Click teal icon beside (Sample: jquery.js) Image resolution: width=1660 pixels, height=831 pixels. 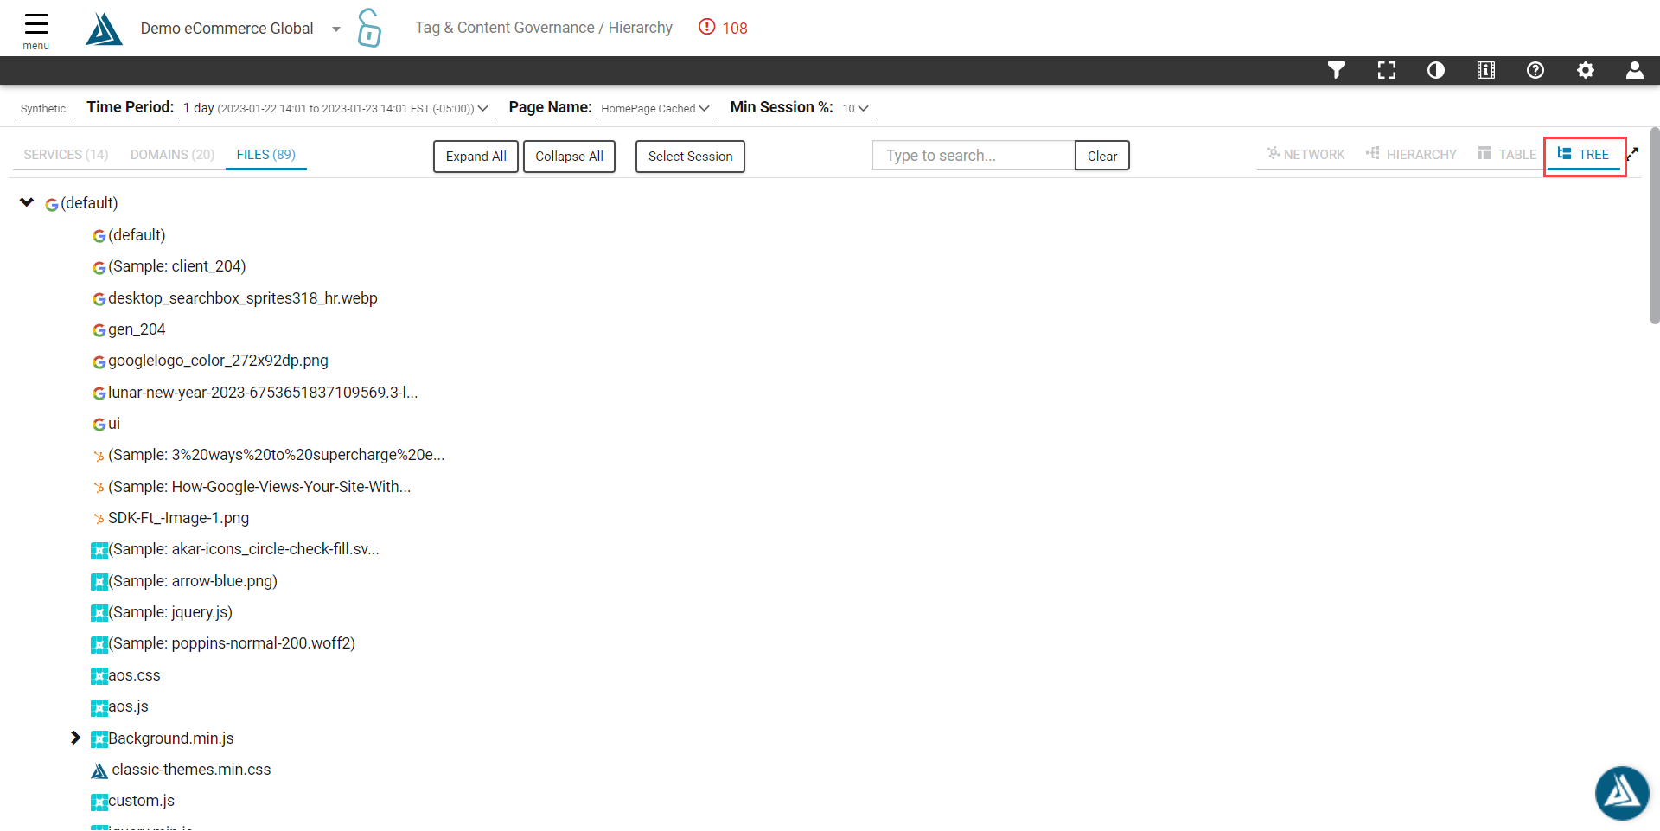[99, 613]
